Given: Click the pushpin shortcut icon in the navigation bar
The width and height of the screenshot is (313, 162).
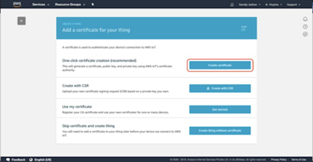Looking at the screenshot, I should 93,4.
